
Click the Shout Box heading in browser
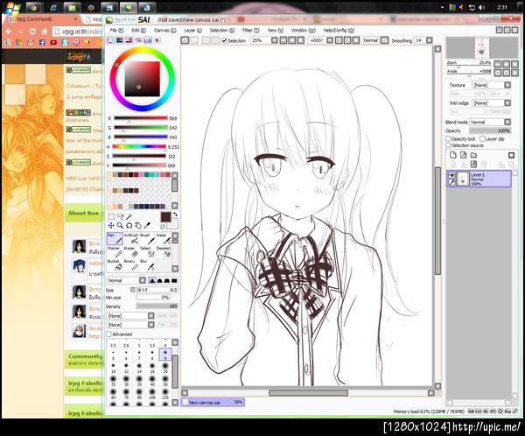pos(83,213)
